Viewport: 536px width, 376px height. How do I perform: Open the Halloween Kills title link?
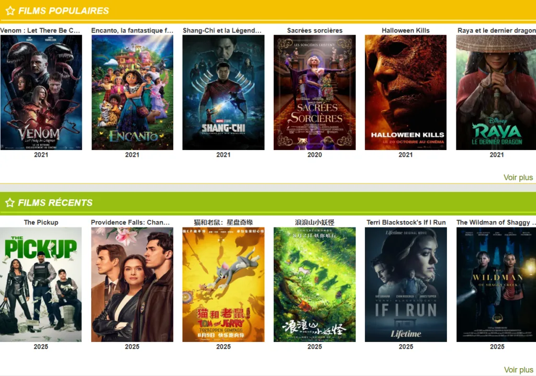[x=406, y=30]
